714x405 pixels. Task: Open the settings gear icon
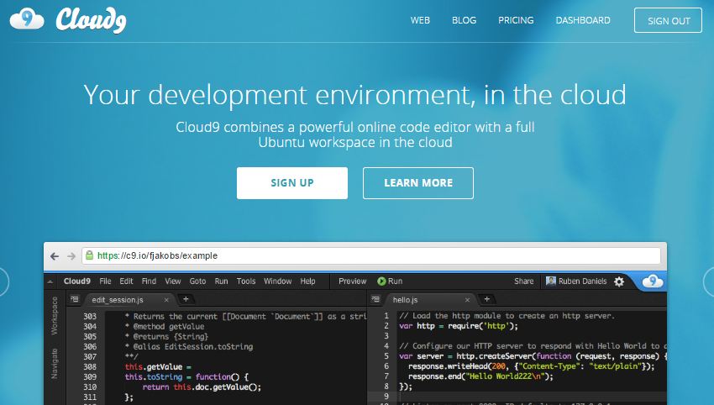pos(619,281)
